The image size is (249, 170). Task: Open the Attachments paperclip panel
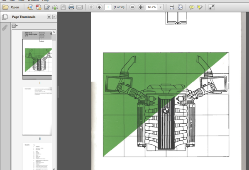5,28
